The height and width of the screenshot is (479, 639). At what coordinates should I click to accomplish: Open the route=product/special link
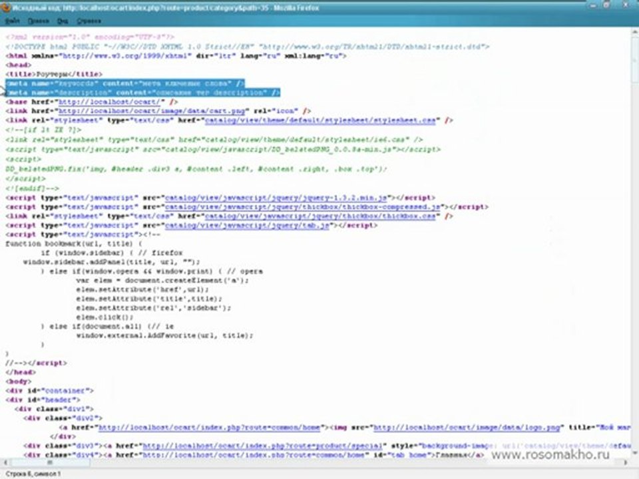click(263, 446)
